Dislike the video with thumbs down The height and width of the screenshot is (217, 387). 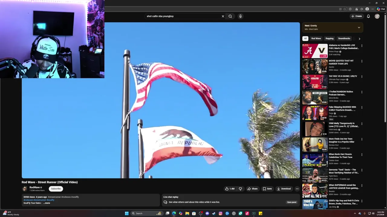coord(240,189)
